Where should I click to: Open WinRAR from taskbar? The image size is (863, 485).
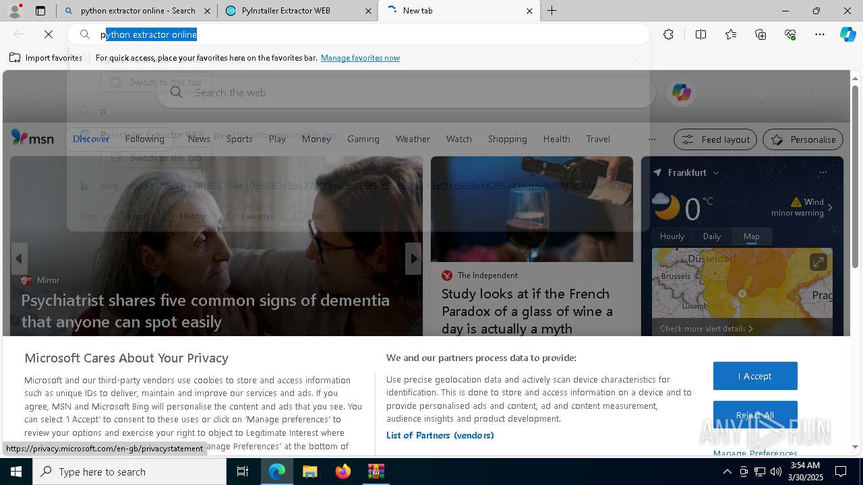[376, 472]
